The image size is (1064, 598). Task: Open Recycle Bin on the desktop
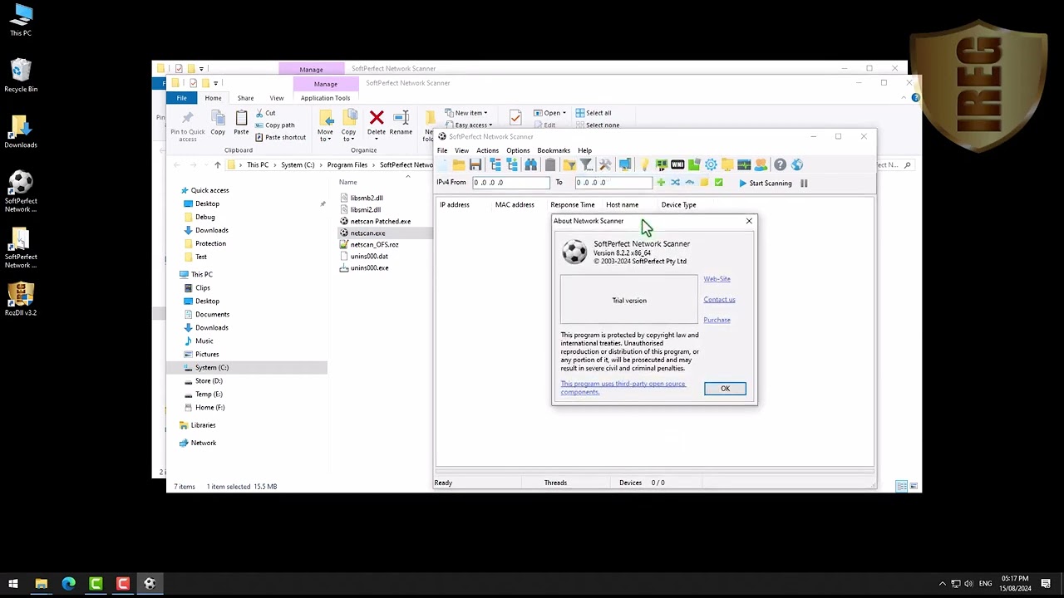coord(21,75)
